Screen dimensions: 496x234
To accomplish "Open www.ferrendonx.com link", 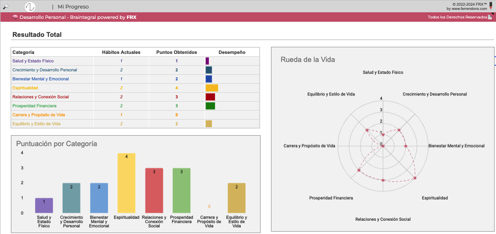I will click(469, 9).
